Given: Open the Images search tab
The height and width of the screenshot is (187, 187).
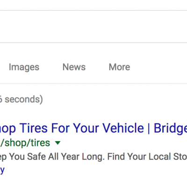Looking at the screenshot, I should 24,67.
